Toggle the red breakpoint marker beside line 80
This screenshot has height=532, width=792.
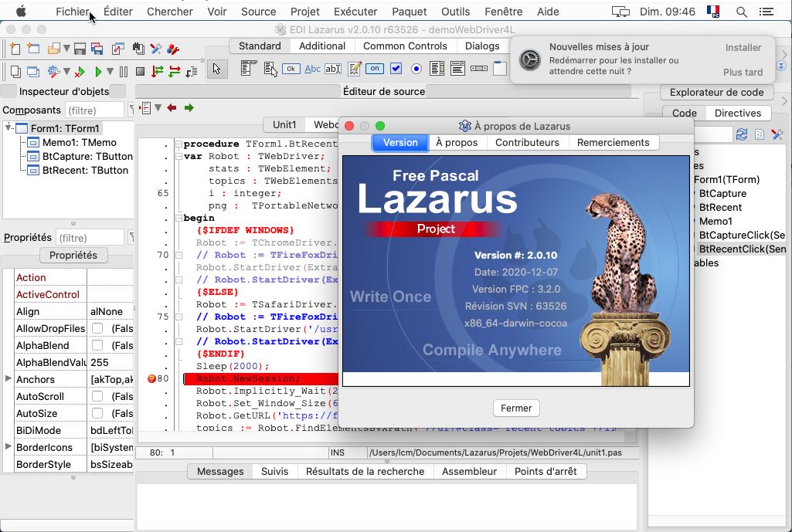[151, 378]
